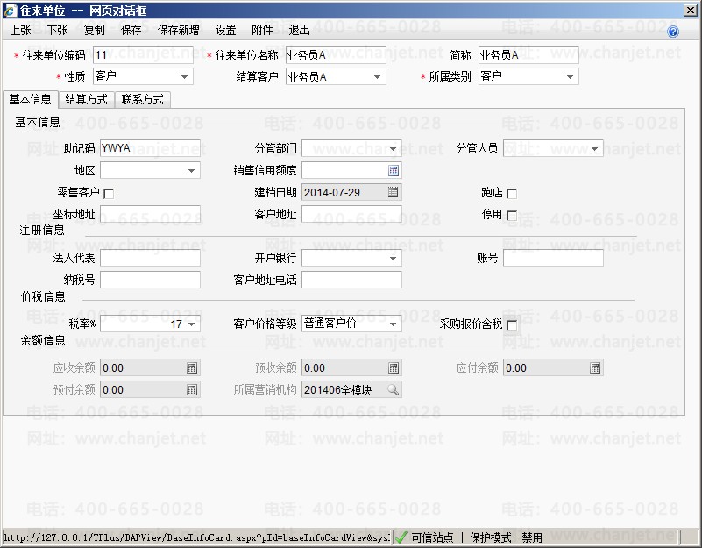Click the 往来单位名称 input field

336,55
